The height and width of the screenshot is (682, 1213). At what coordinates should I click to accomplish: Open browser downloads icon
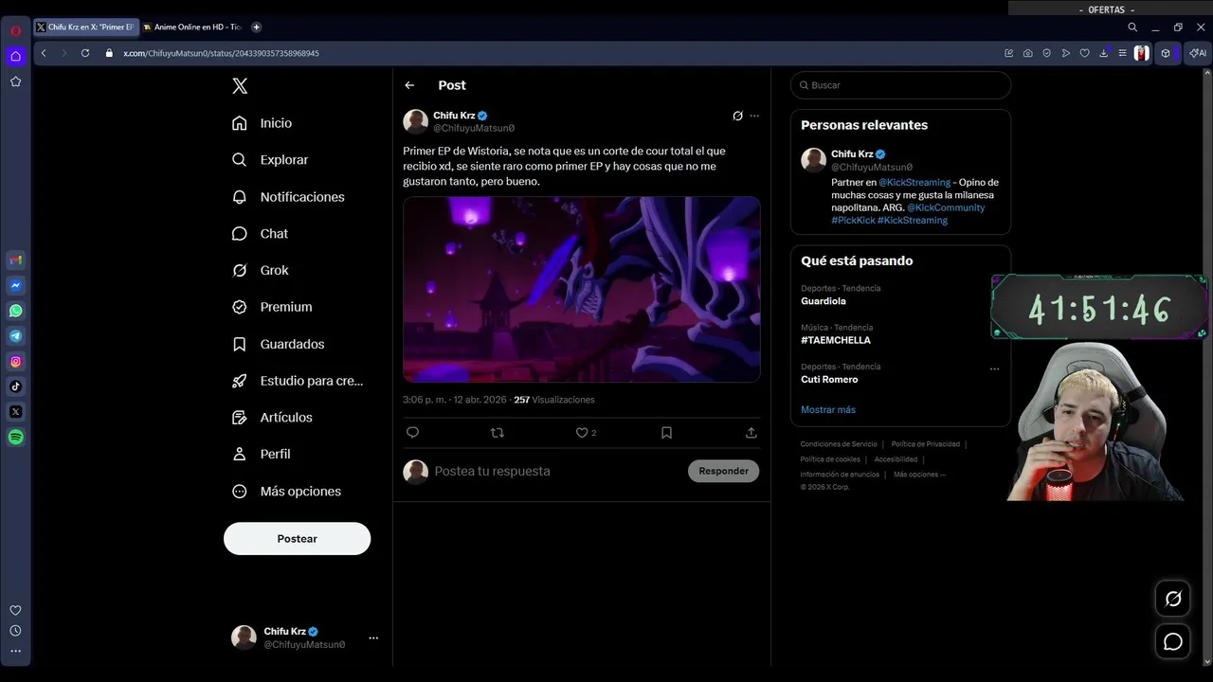pos(1103,53)
